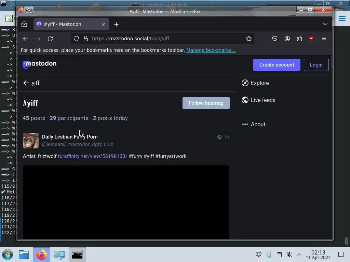Open Firefox View icon left of the tab
The height and width of the screenshot is (262, 350).
click(24, 24)
